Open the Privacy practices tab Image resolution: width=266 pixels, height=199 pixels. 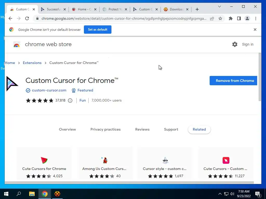[x=105, y=130]
